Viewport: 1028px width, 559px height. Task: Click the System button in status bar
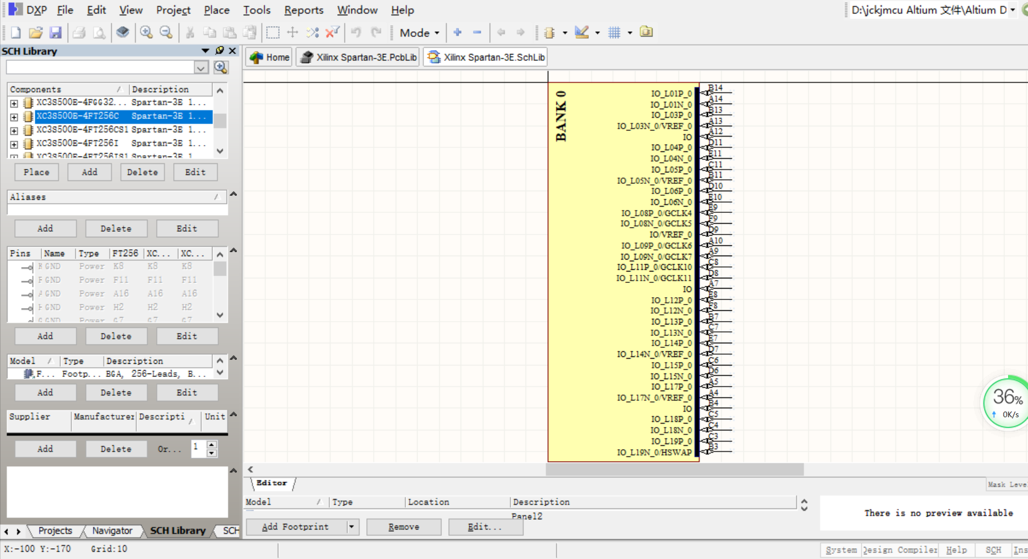(x=841, y=549)
